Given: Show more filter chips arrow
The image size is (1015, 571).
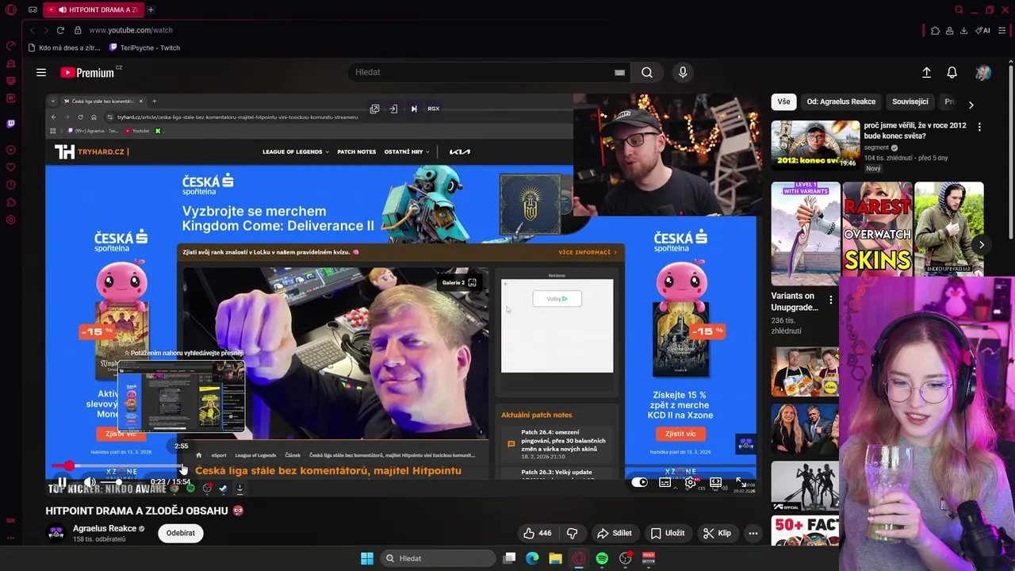Looking at the screenshot, I should [x=971, y=105].
